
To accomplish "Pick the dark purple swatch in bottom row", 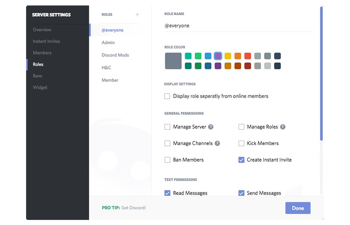I will pos(218,66).
